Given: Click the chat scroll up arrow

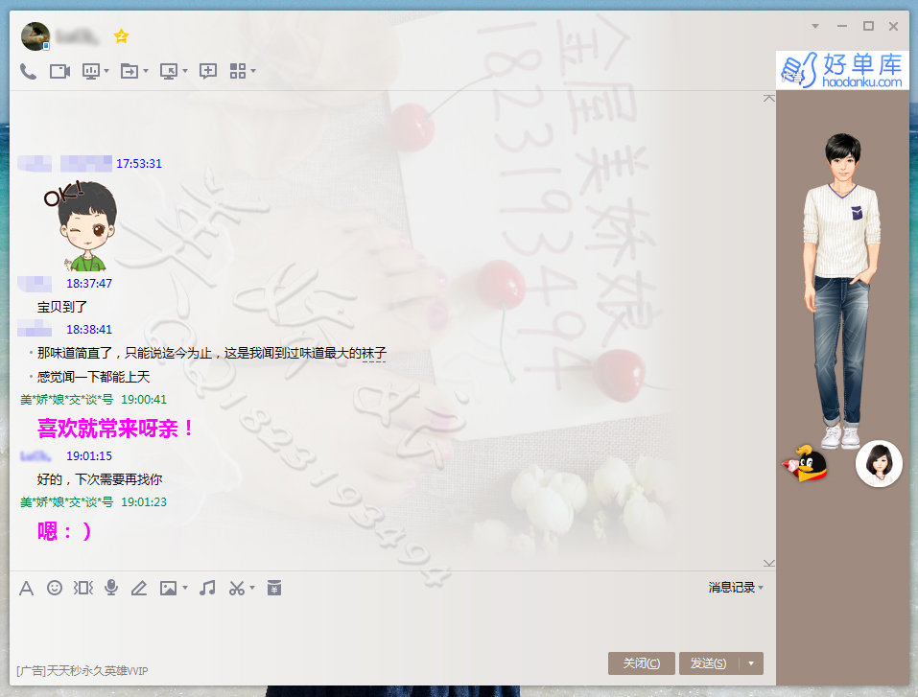Looking at the screenshot, I should (x=768, y=99).
